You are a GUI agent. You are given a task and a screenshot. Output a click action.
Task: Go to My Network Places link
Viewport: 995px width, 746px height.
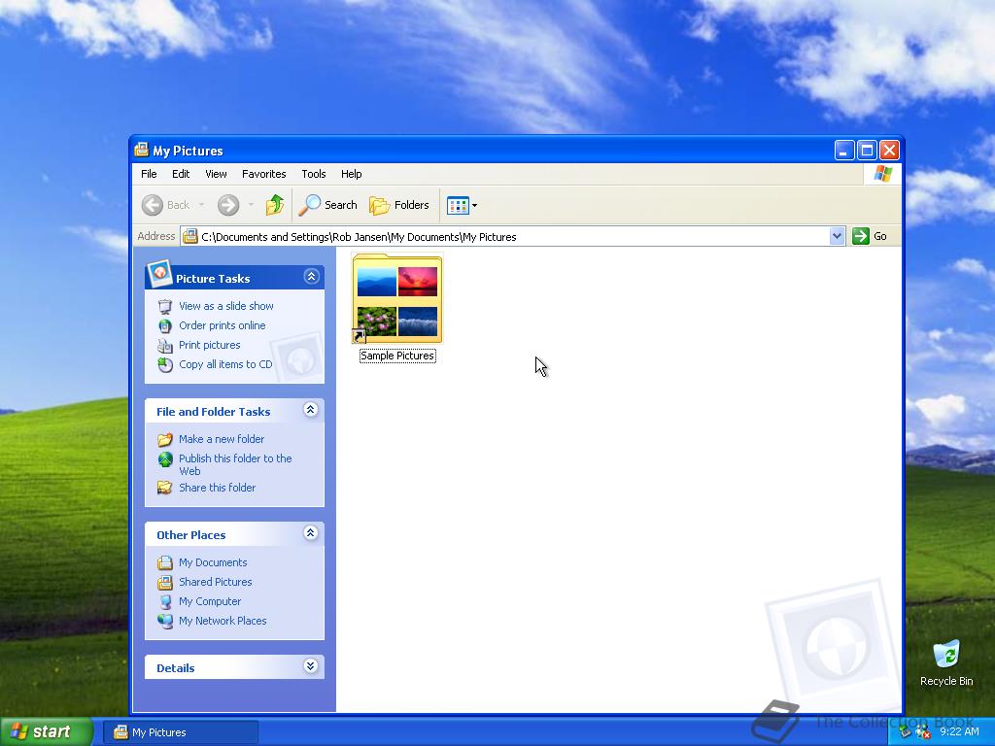[223, 621]
